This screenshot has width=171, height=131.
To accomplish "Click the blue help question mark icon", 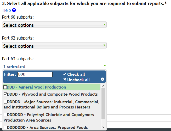I will [14, 10].
